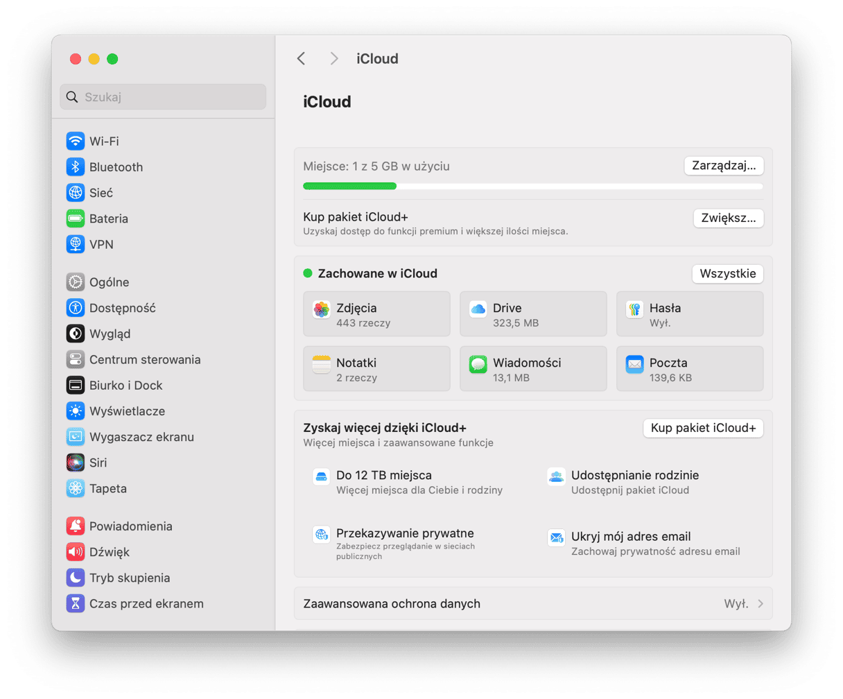Viewport: 843px width, 699px height.
Task: Click the Wygaszacz ekranu icon
Action: click(x=76, y=437)
